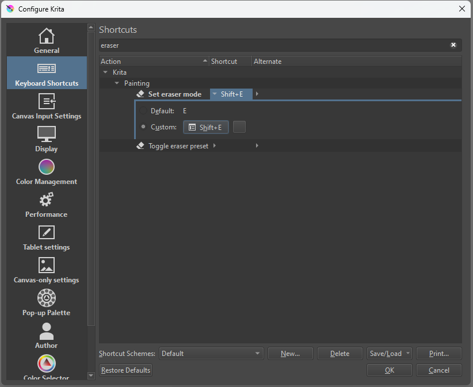
Task: Open the Shortcut Schemes dropdown
Action: (x=211, y=354)
